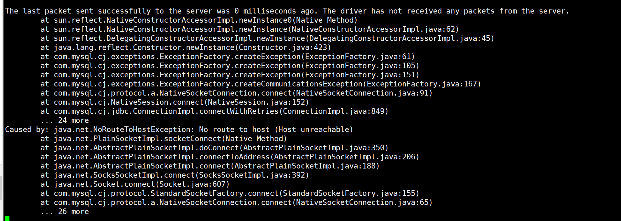
Task: Click the NativeSocketConnection.java:65 reference
Action: (x=362, y=202)
